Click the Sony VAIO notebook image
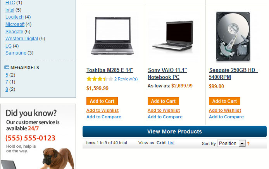Image resolution: width=269 pixels, height=169 pixels. 173,36
